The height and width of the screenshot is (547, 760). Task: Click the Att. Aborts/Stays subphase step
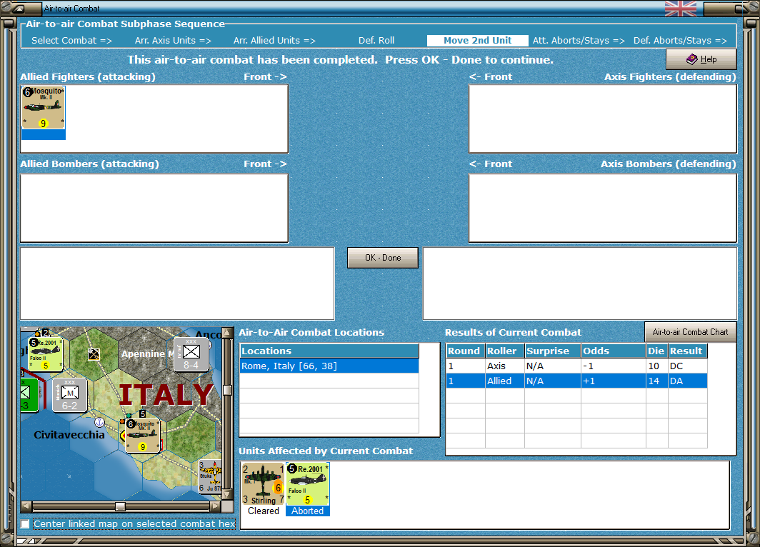tap(579, 41)
